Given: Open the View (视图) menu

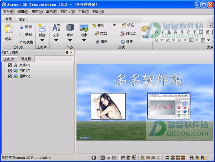Looking at the screenshot, I should click(x=37, y=12).
